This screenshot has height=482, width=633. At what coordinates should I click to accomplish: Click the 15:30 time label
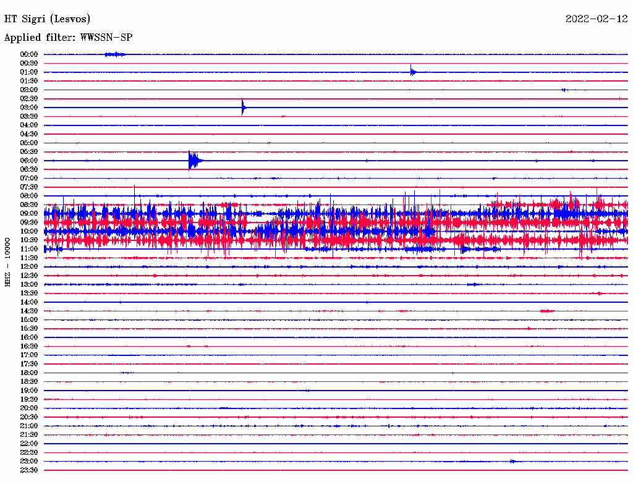[x=29, y=329]
